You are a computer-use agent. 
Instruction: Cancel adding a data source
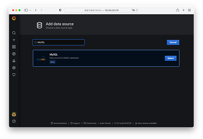click(173, 42)
